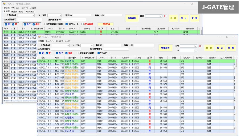Toggle 委託 checkbox in 管理通知 window
This screenshot has width=241, height=137.
pos(66,53)
